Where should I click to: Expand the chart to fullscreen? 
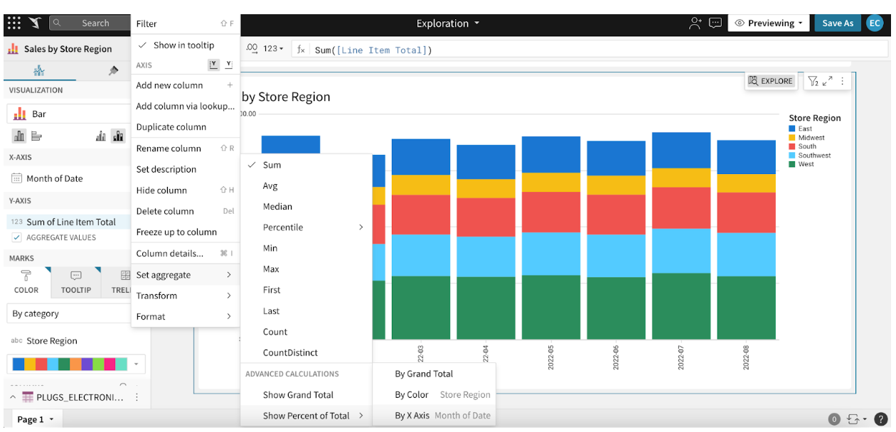coord(828,81)
